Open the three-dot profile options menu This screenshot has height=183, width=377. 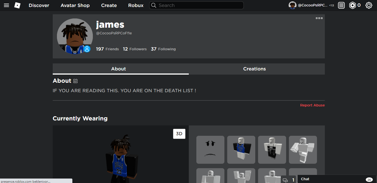pos(319,18)
